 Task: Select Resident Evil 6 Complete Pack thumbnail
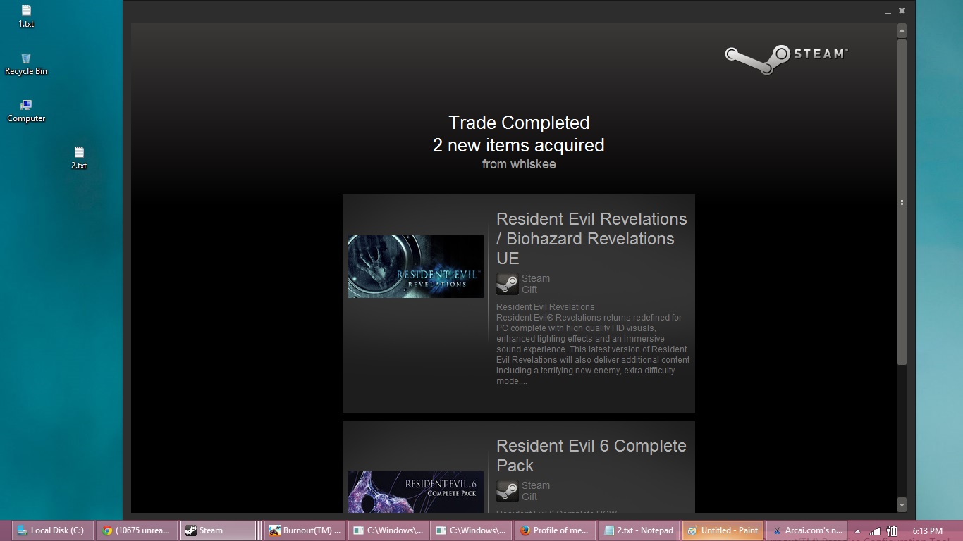pos(415,491)
